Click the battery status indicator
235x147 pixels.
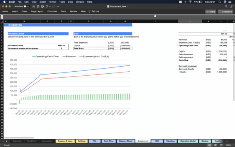(198, 2)
